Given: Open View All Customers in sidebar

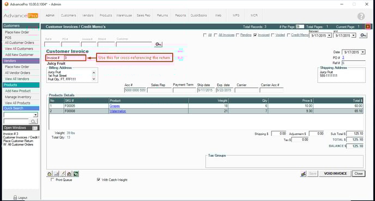Looking at the screenshot, I should (x=19, y=49).
